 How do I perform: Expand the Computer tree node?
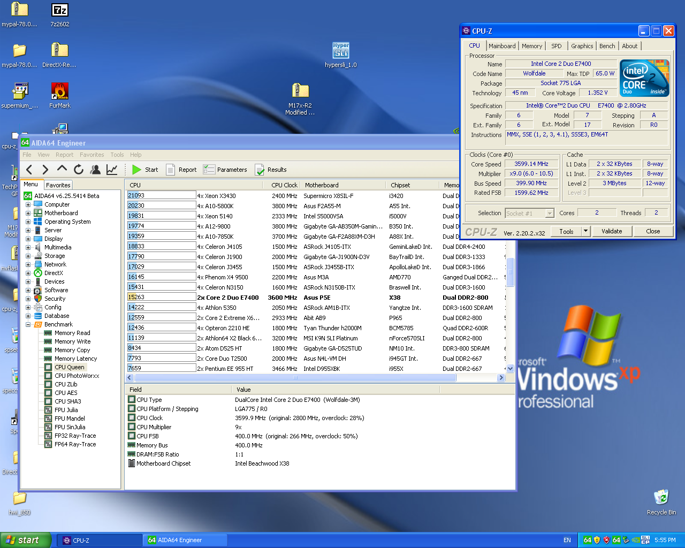tap(28, 204)
